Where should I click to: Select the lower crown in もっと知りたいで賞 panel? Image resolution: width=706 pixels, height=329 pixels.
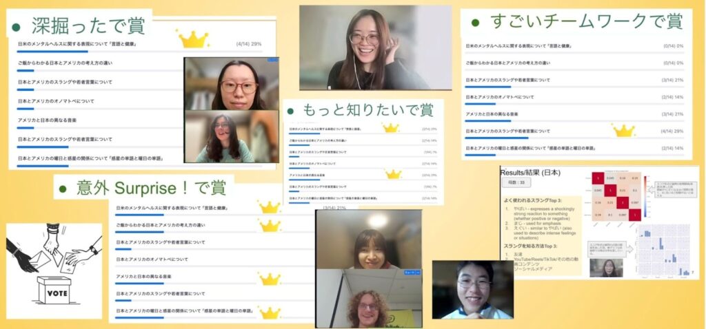click(x=392, y=174)
